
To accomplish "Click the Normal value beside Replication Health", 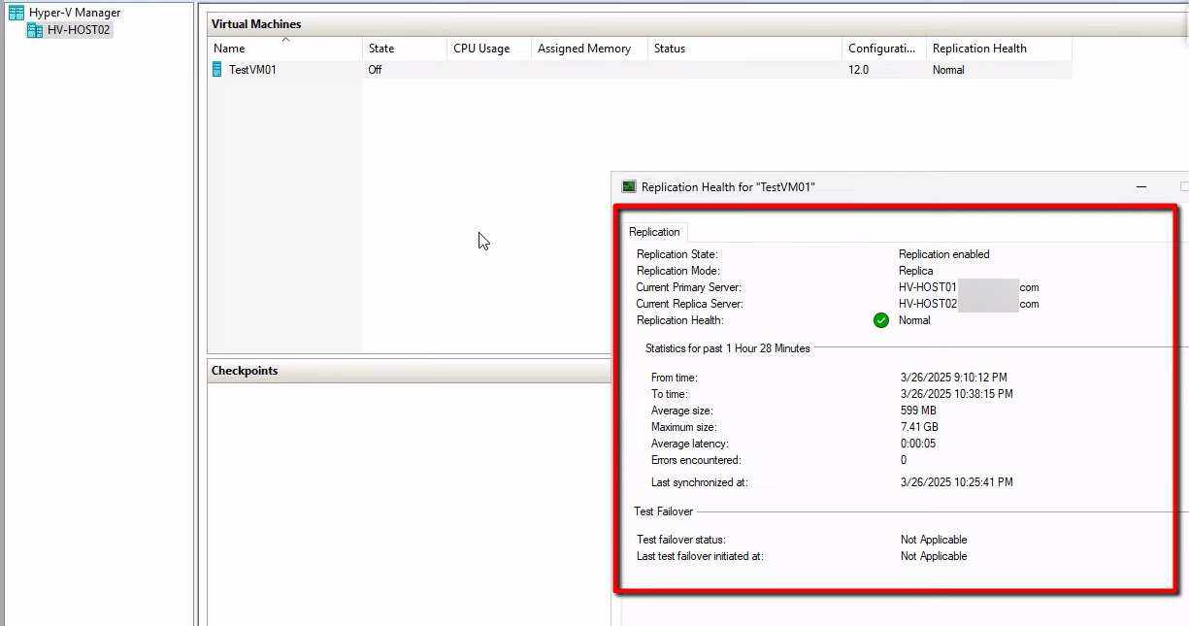I will [x=914, y=320].
